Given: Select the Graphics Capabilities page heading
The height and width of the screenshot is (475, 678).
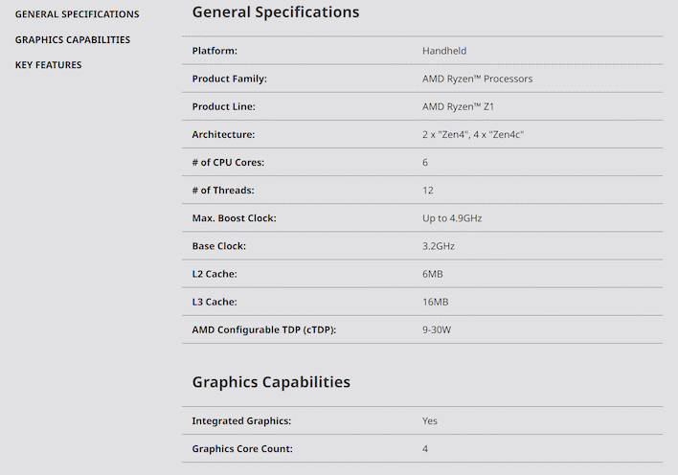Looking at the screenshot, I should 271,382.
